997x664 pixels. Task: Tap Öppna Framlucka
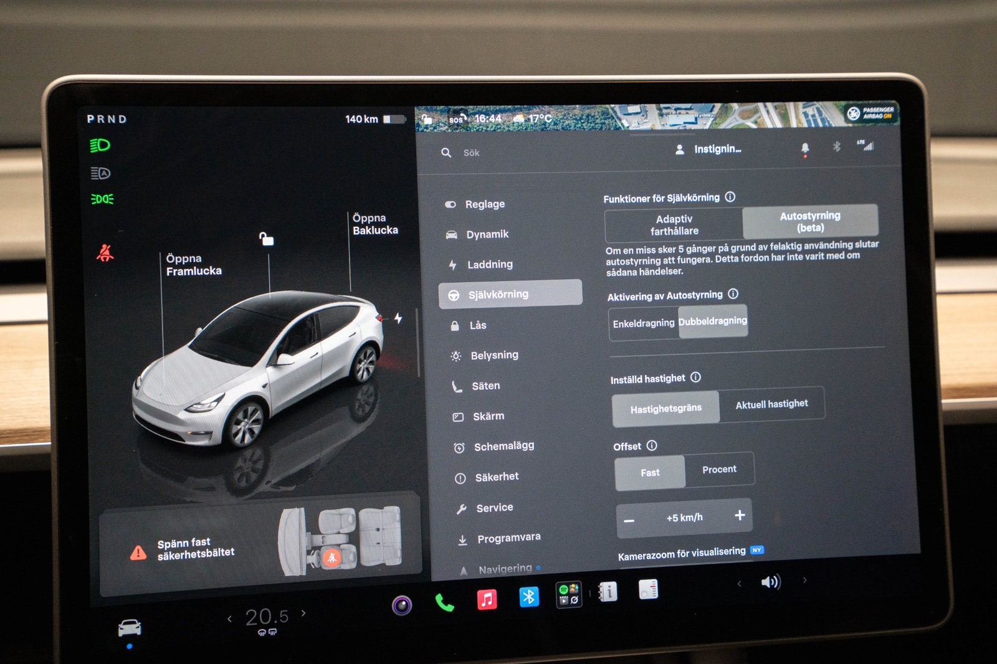click(194, 265)
